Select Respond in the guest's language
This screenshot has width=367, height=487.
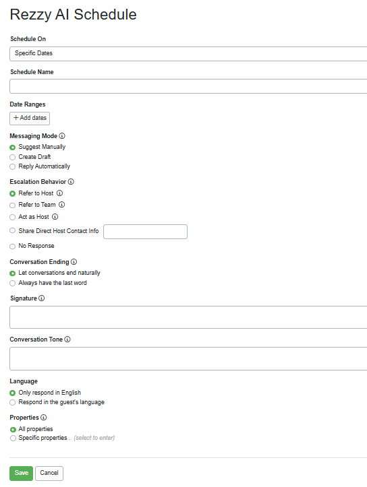pos(12,403)
